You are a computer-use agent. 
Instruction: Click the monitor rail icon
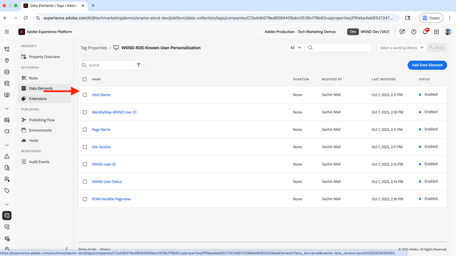[7, 95]
